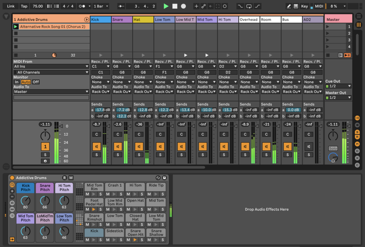This screenshot has width=365, height=247.
Task: Enable AD2 chain activator speaker
Action: pyautogui.click(x=309, y=147)
